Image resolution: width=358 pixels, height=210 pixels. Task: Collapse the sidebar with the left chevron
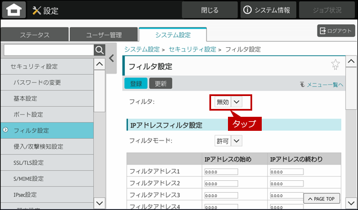coord(111,58)
